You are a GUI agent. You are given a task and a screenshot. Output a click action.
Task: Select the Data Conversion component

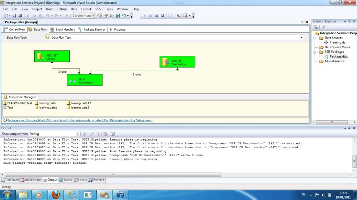85,80
